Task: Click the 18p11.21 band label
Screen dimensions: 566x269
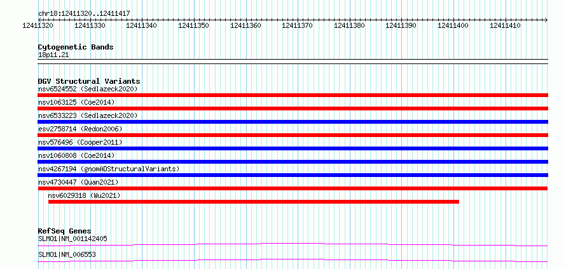Action: (53, 55)
